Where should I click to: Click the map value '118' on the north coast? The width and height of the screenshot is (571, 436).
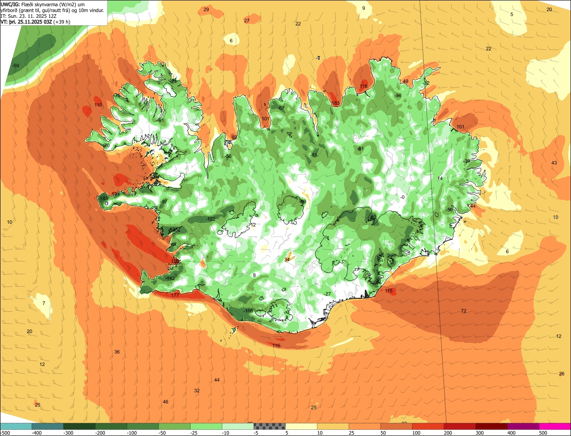tap(364, 86)
